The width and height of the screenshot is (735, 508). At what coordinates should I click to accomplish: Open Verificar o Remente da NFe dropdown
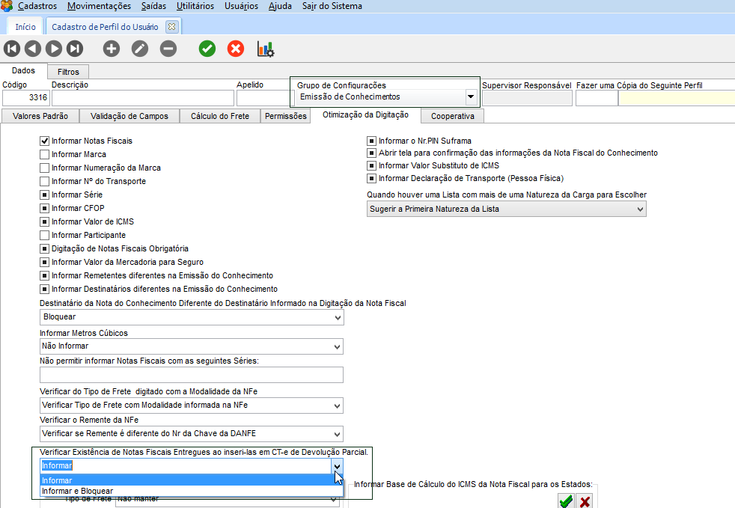point(192,434)
